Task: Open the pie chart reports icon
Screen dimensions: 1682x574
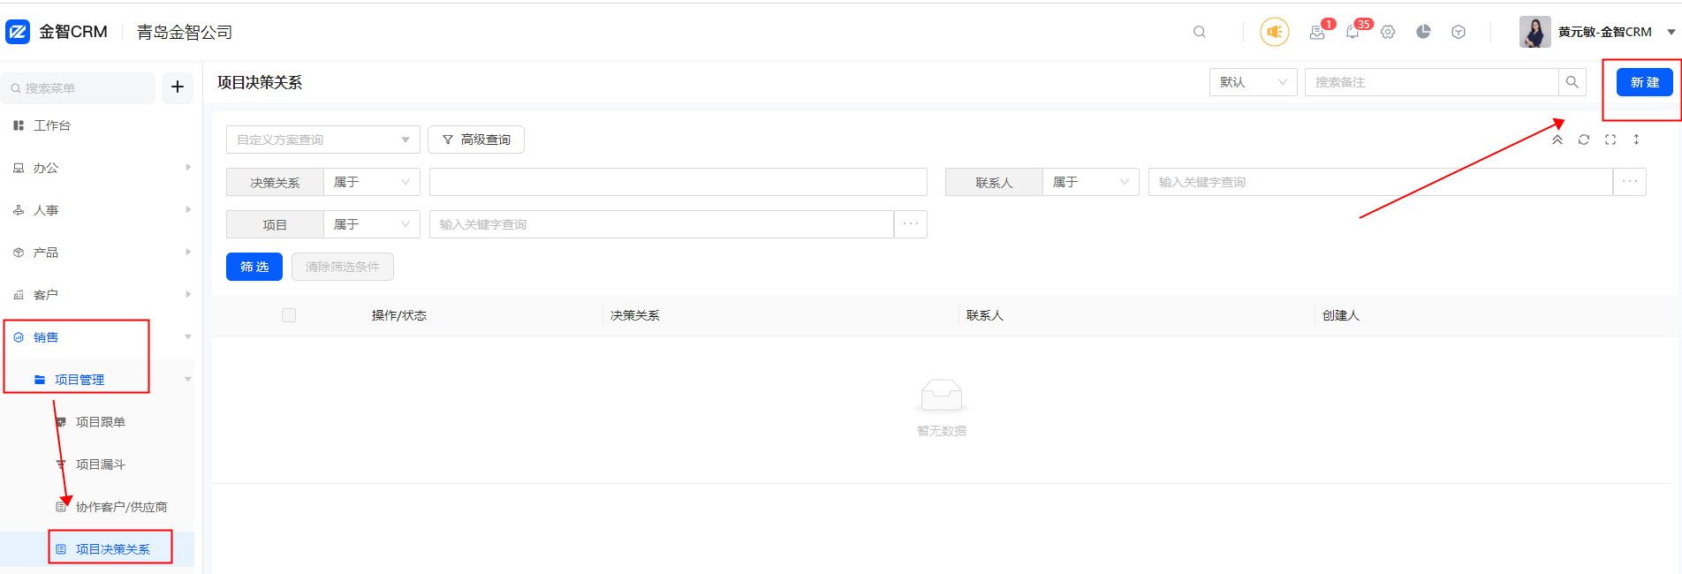Action: point(1423,32)
